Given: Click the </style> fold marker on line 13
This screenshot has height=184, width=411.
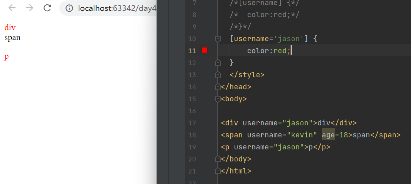Looking at the screenshot, I should pyautogui.click(x=218, y=75).
